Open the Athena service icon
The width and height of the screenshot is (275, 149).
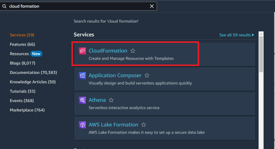pos(82,100)
